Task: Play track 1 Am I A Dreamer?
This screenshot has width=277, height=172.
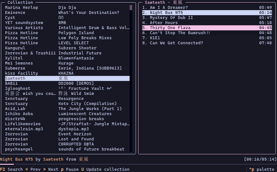Action: click(x=207, y=8)
